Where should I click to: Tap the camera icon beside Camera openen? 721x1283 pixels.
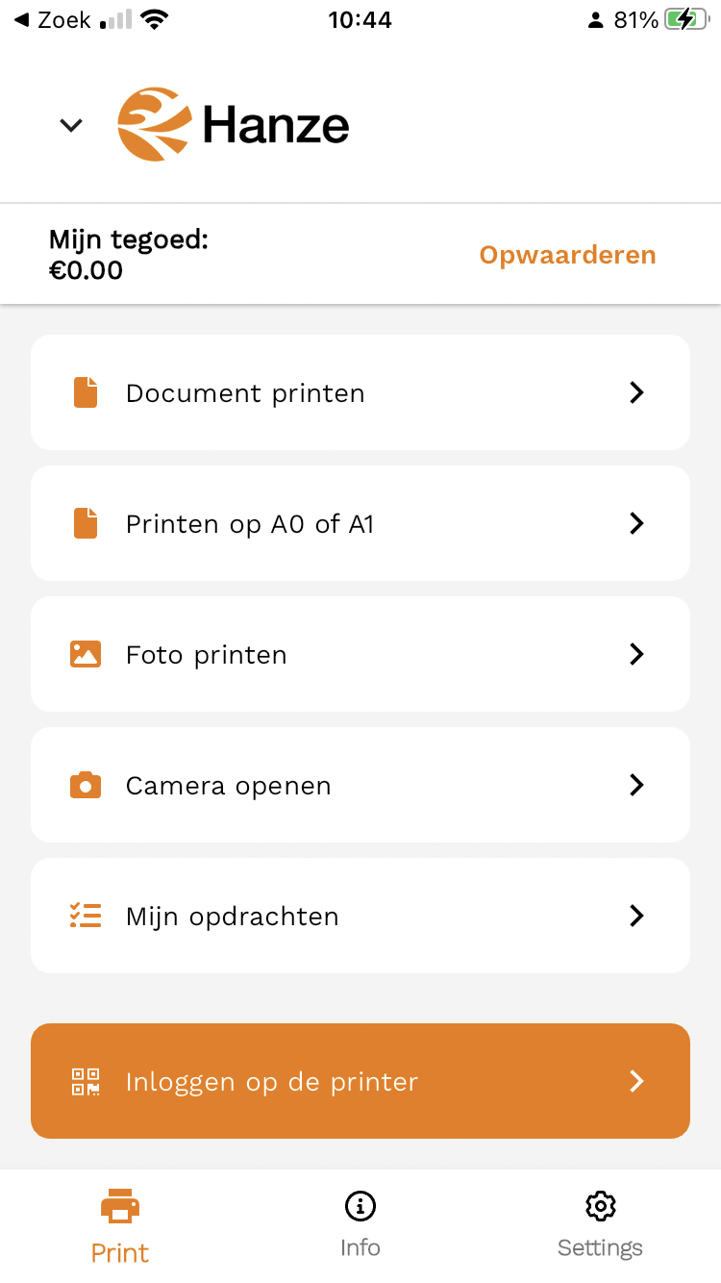click(x=86, y=785)
